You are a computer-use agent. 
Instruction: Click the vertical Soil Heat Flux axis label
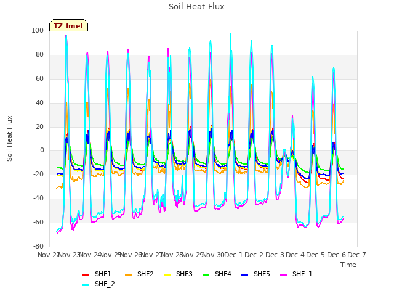click(x=9, y=138)
